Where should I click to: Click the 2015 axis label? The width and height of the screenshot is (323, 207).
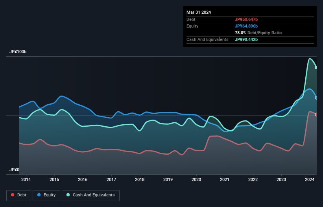pos(54,179)
